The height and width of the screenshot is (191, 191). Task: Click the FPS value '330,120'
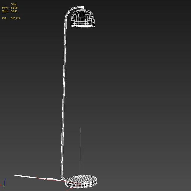coord(16,18)
